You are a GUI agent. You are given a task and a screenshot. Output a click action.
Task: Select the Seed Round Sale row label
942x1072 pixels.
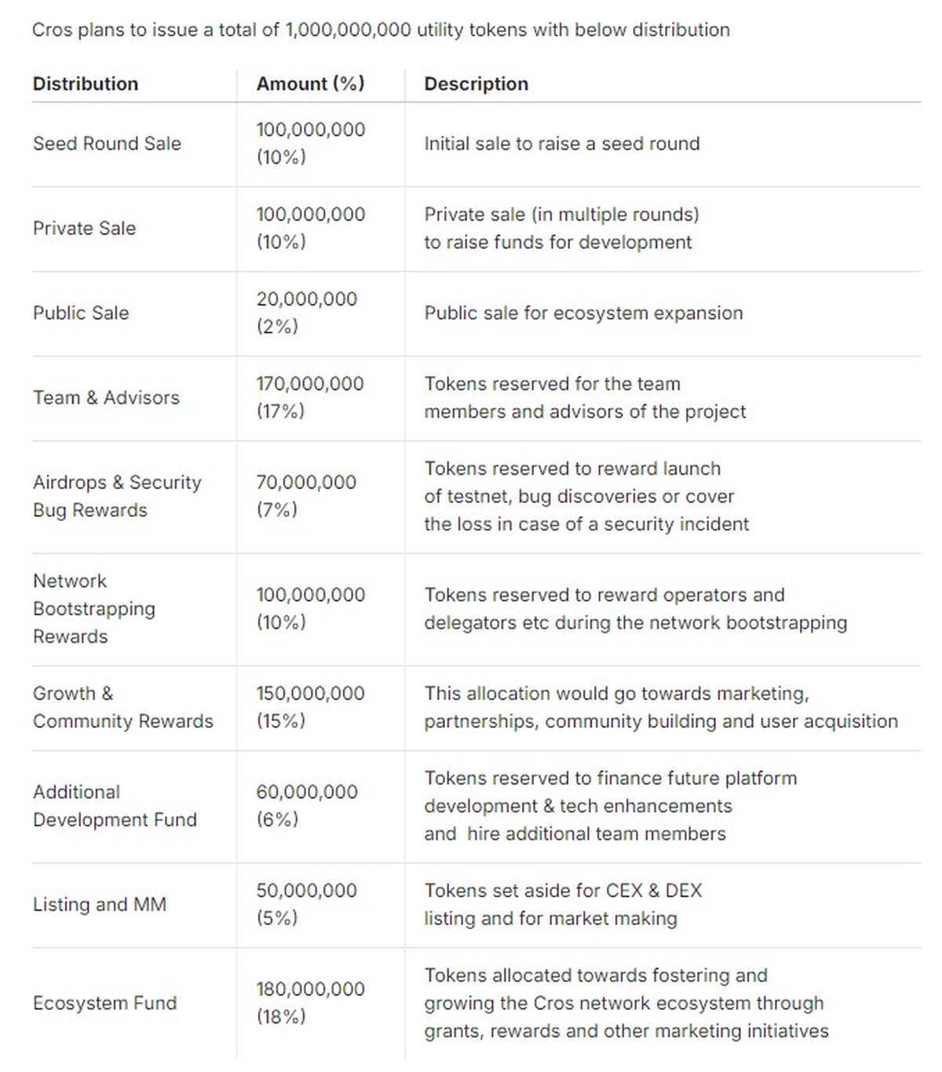coord(107,144)
